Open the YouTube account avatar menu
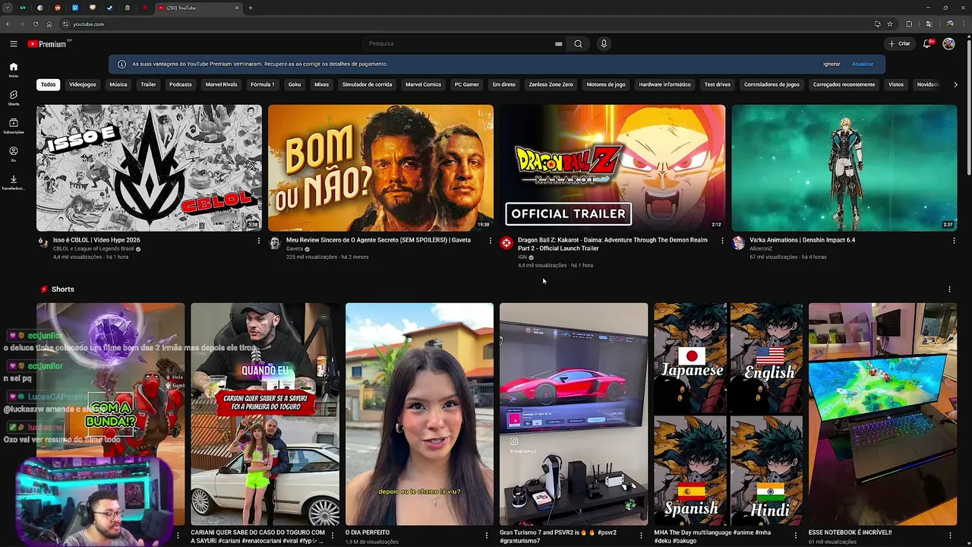The width and height of the screenshot is (972, 547). click(x=948, y=44)
